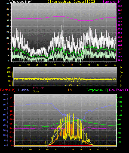
Task: Click the 70 mark on the green temperature axis
Action: (119, 129)
